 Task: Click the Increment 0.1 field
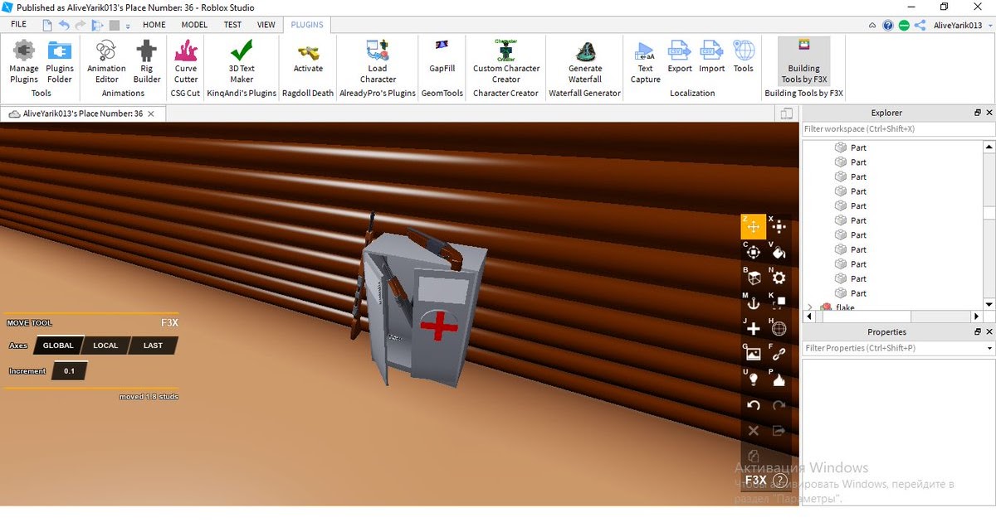point(69,371)
